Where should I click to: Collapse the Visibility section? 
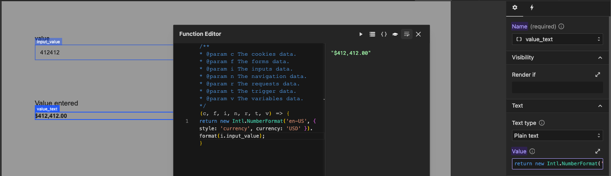[600, 57]
